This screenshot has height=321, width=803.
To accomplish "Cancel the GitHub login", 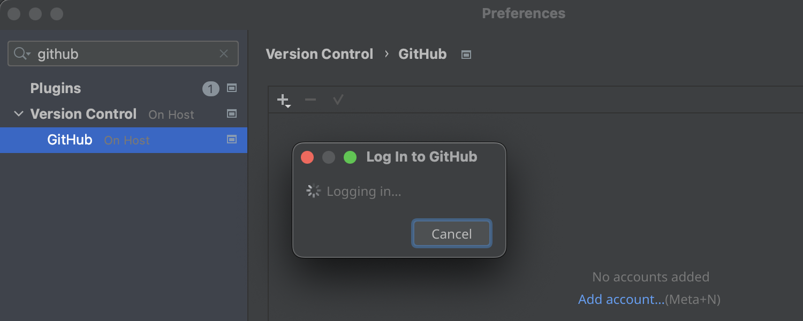I will pos(451,234).
